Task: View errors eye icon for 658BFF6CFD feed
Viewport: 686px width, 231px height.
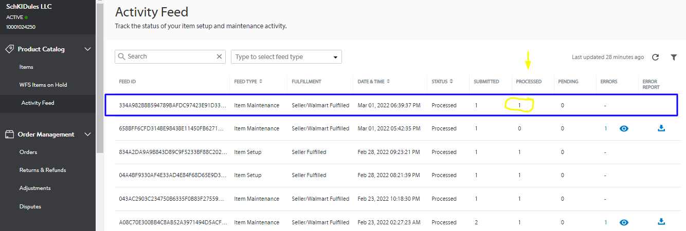Action: click(x=624, y=129)
